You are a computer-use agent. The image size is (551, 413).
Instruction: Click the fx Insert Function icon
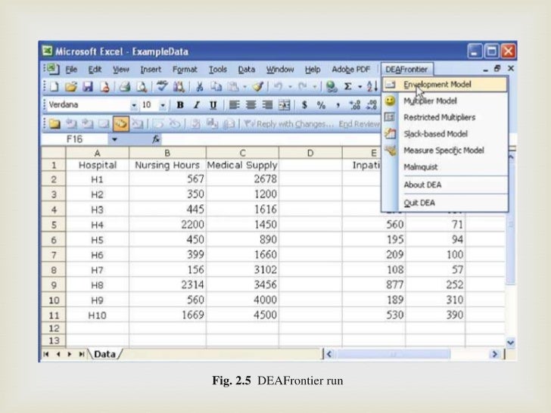click(x=156, y=139)
